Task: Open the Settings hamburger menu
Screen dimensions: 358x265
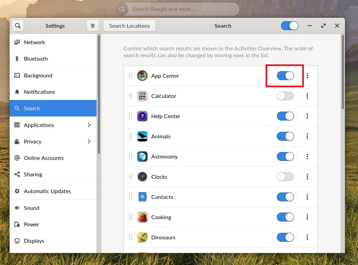Action: (93, 26)
